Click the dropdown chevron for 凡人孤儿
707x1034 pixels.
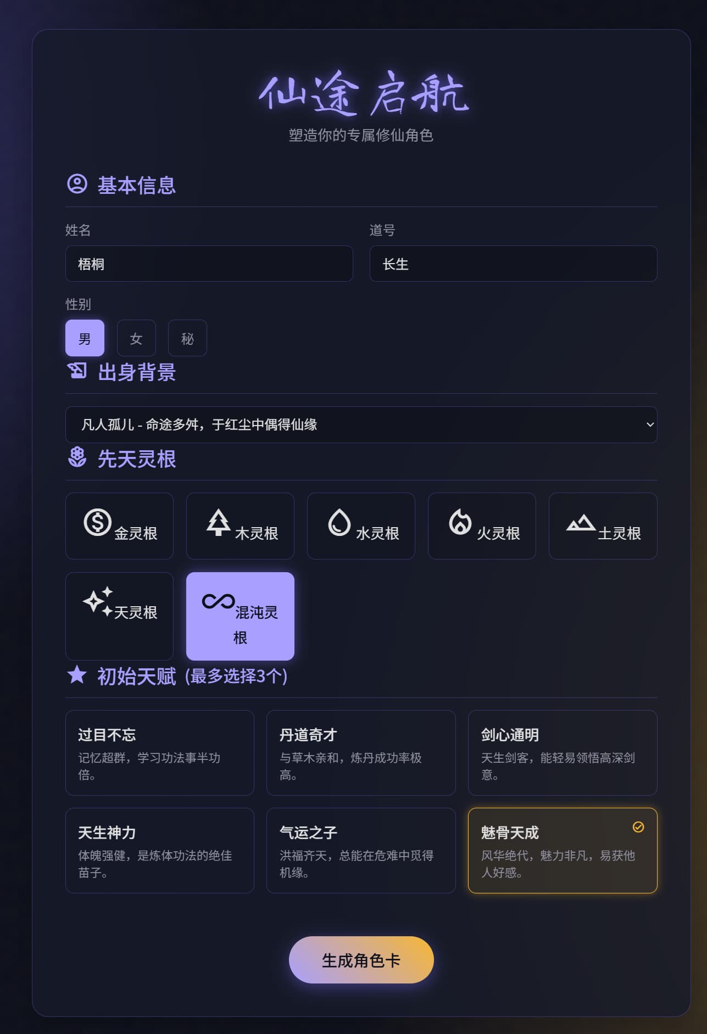[x=650, y=424]
